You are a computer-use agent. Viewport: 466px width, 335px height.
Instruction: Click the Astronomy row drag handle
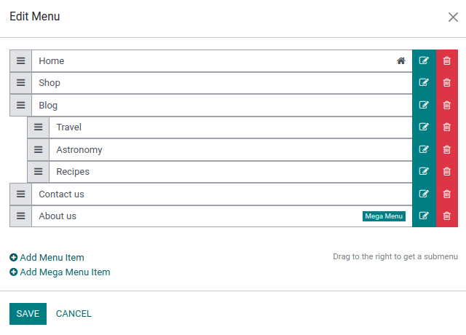click(x=39, y=150)
